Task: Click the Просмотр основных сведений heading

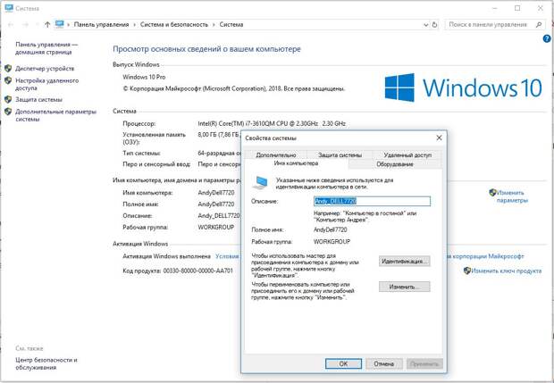Action: 206,49
